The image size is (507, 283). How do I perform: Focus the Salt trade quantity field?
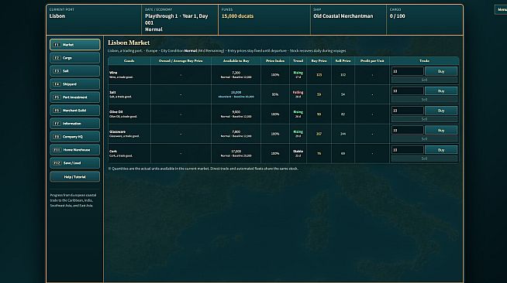pos(408,91)
